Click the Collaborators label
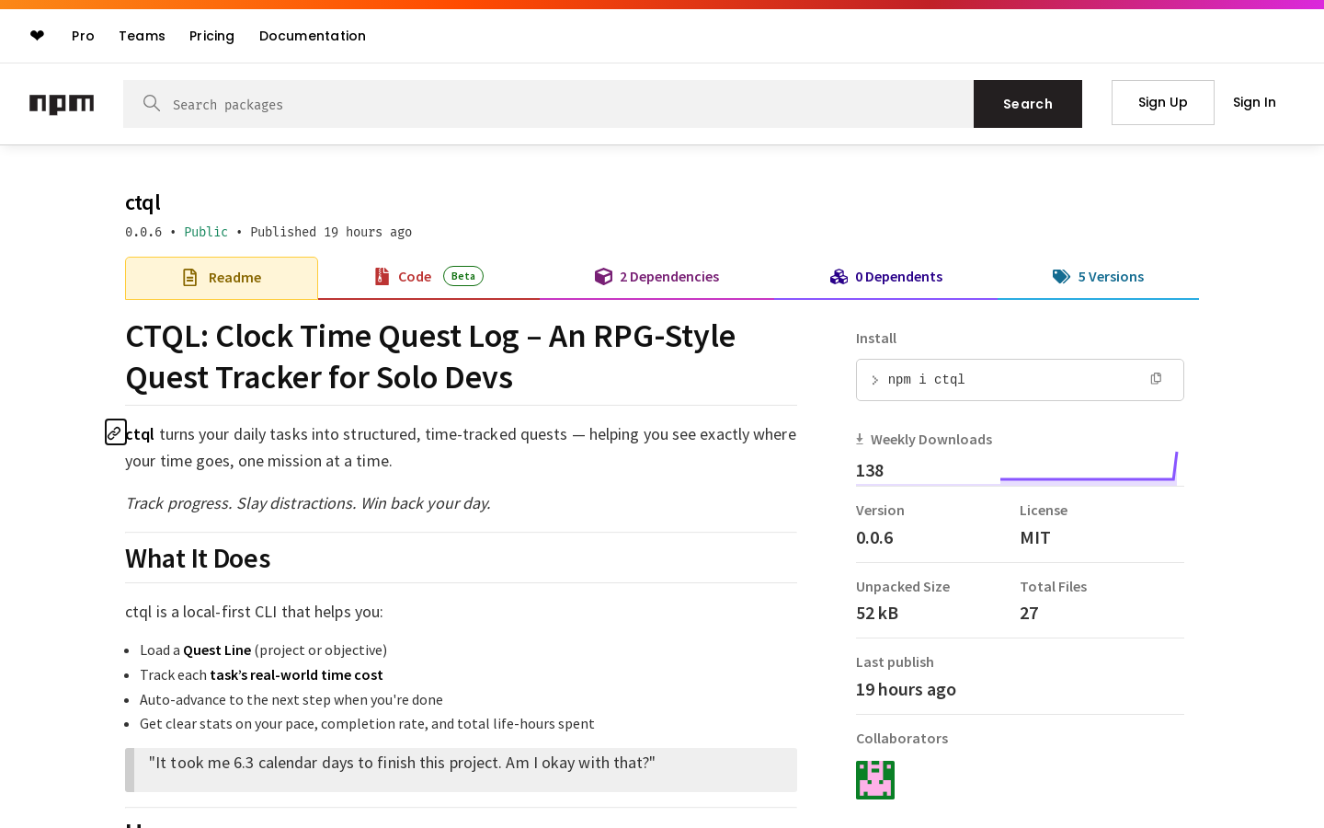The width and height of the screenshot is (1324, 828). [902, 739]
